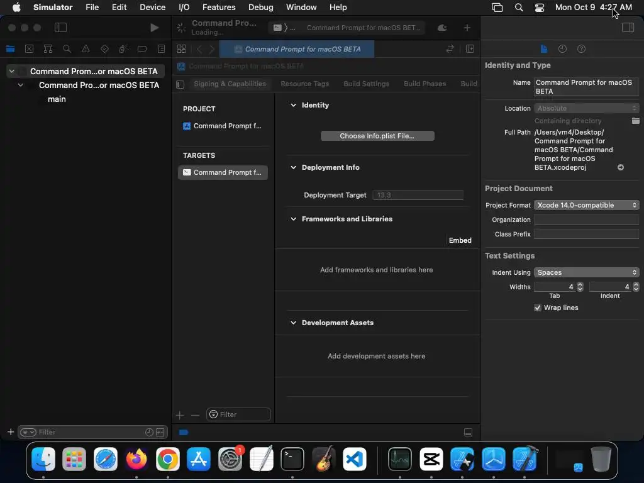Collapse the Identity section
The width and height of the screenshot is (644, 483).
(293, 105)
